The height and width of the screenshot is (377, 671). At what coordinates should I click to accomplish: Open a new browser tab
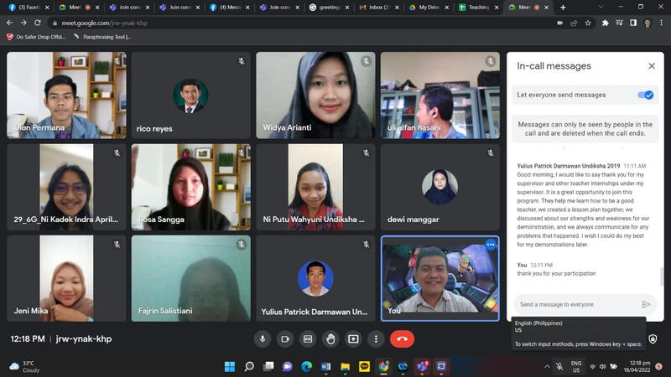pyautogui.click(x=563, y=8)
